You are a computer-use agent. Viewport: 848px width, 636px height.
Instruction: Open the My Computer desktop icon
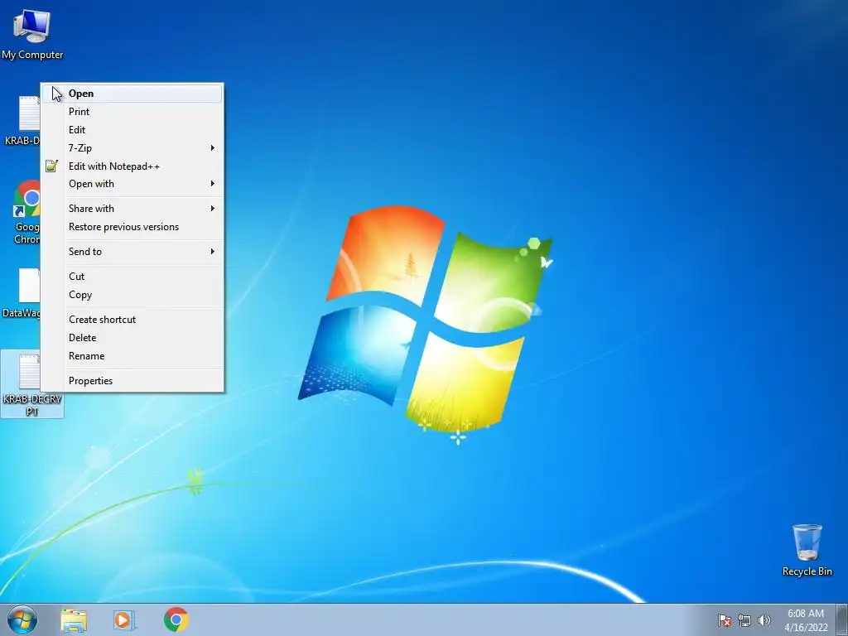pyautogui.click(x=32, y=34)
